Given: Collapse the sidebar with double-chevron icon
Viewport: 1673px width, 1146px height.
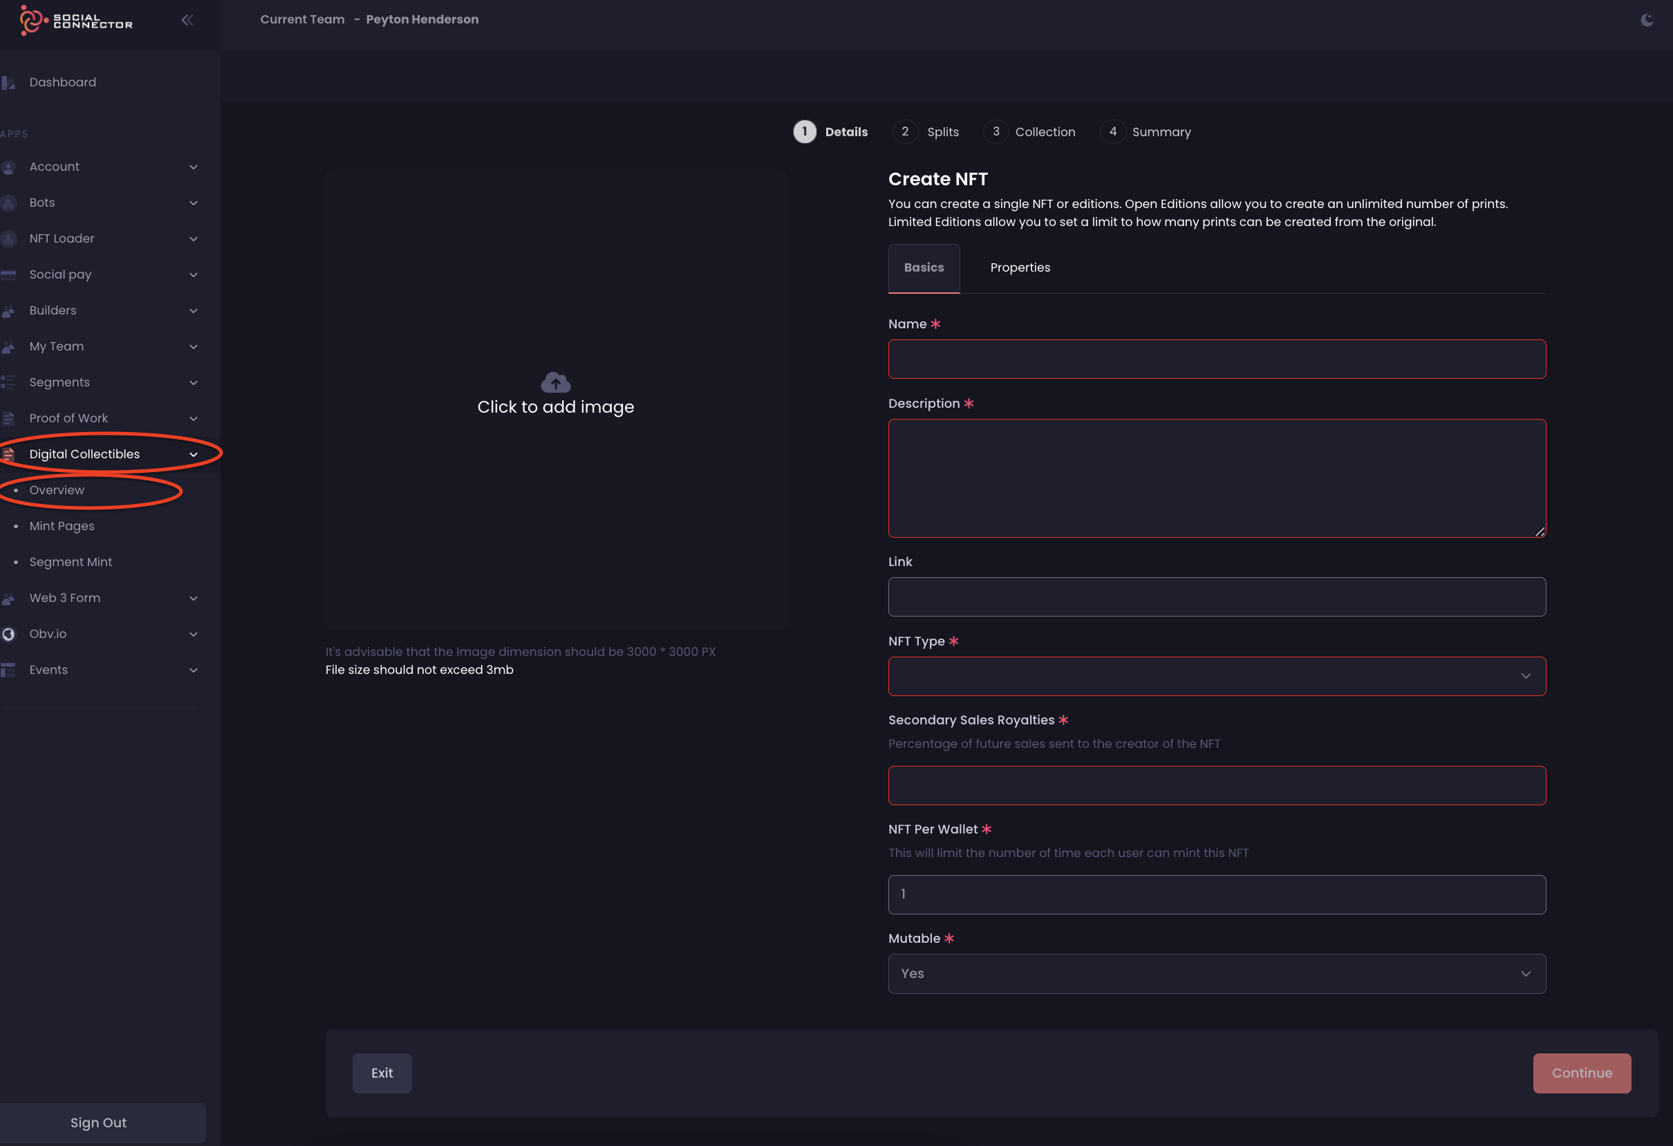Looking at the screenshot, I should [187, 20].
